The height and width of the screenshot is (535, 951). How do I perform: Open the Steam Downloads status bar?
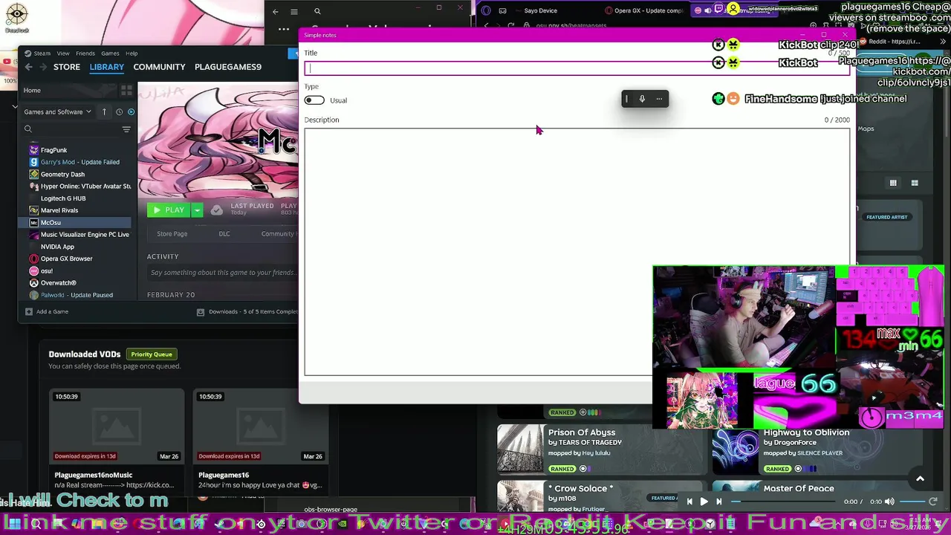[247, 312]
